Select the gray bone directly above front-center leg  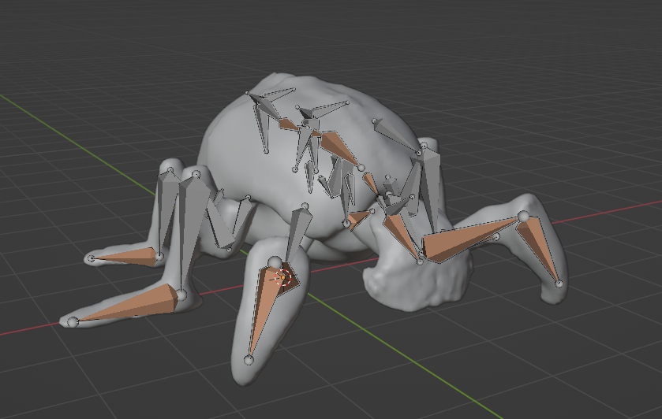point(298,233)
